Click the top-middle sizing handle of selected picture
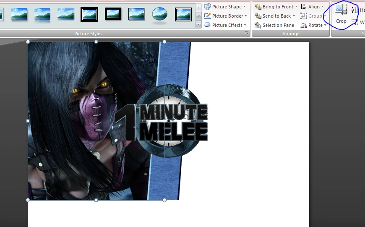This screenshot has height=227, width=365. (x=96, y=42)
